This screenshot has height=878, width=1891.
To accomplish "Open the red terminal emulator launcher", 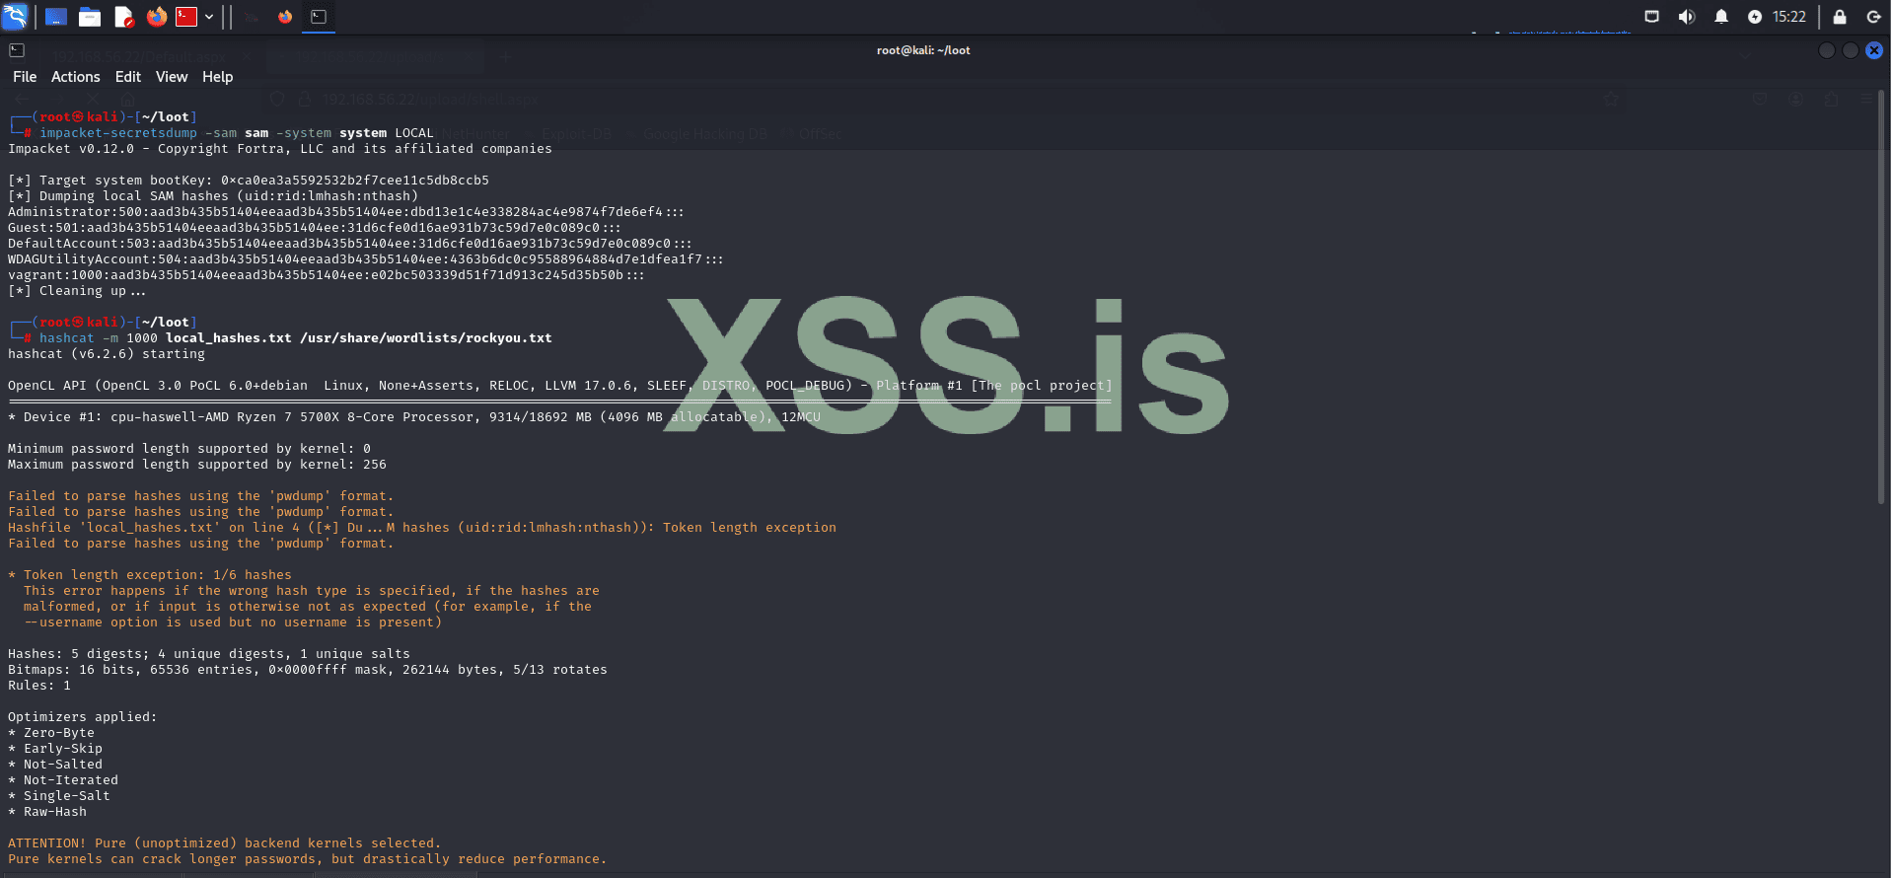I will click(186, 17).
